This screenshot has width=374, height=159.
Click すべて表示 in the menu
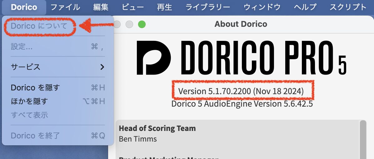tap(29, 115)
